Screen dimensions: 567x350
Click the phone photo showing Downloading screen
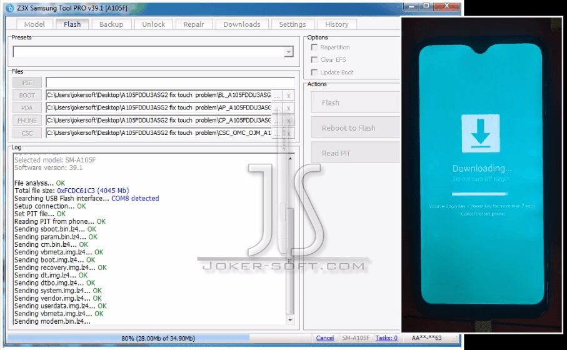click(481, 174)
